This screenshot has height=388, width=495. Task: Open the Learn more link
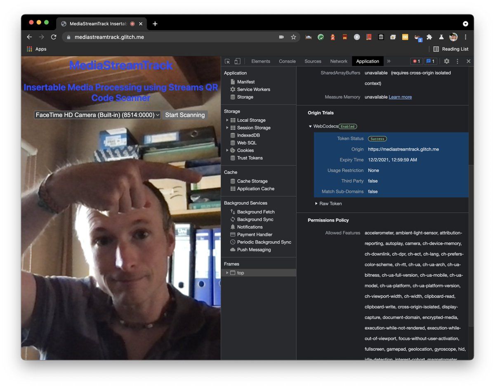point(400,97)
